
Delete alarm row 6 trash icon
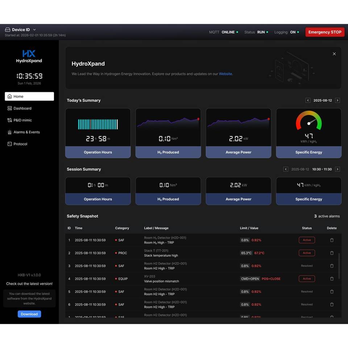[332, 304]
